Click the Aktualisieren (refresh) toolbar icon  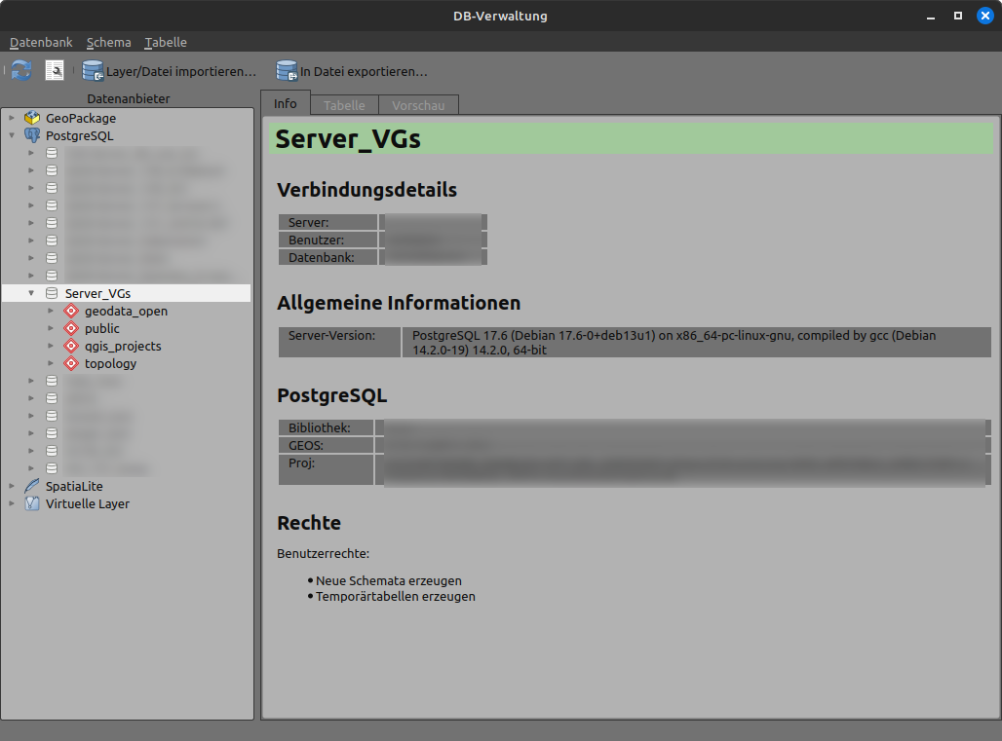(x=20, y=69)
